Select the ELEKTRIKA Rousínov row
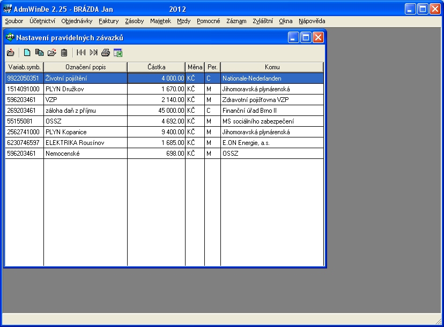Screen dimensions: 444x327 pos(164,143)
